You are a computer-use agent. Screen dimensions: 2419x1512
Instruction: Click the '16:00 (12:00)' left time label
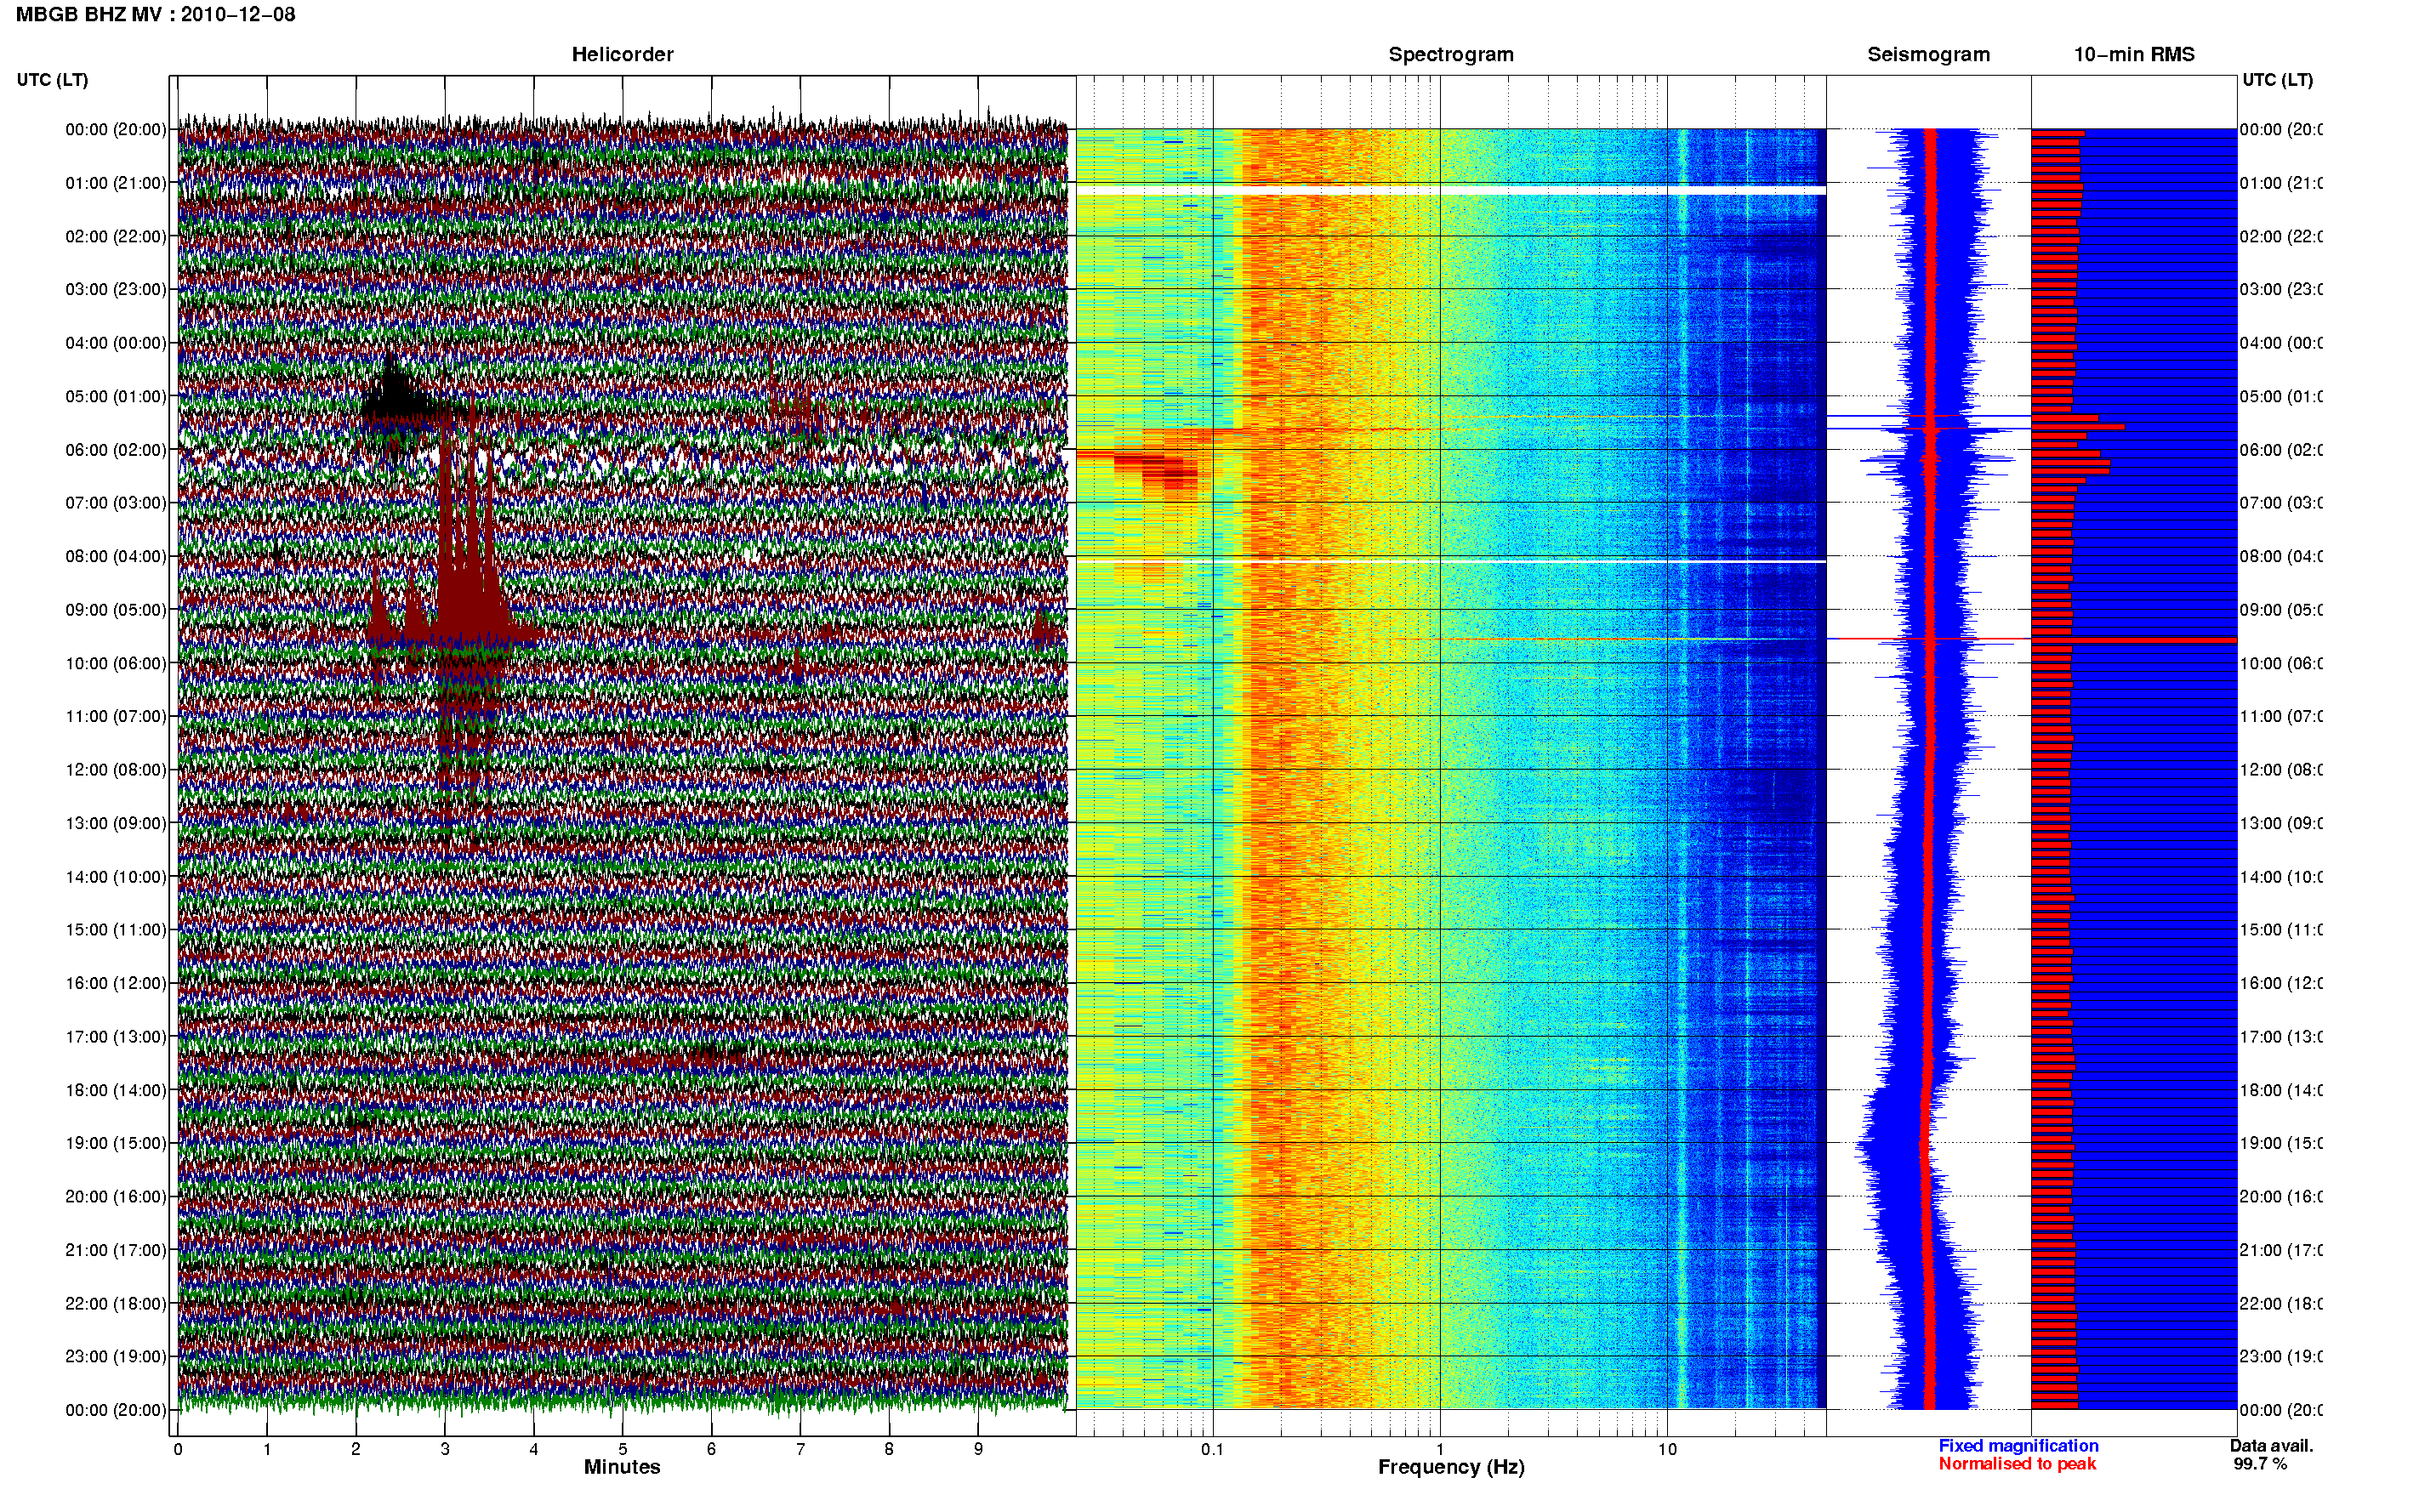click(x=116, y=983)
